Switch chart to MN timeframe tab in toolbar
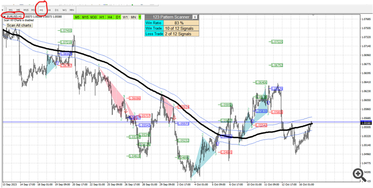The height and width of the screenshot is (188, 373). pyautogui.click(x=72, y=10)
